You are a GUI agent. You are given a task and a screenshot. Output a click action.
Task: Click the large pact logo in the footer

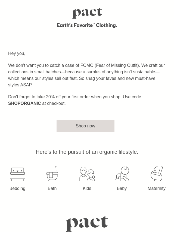pos(87,223)
